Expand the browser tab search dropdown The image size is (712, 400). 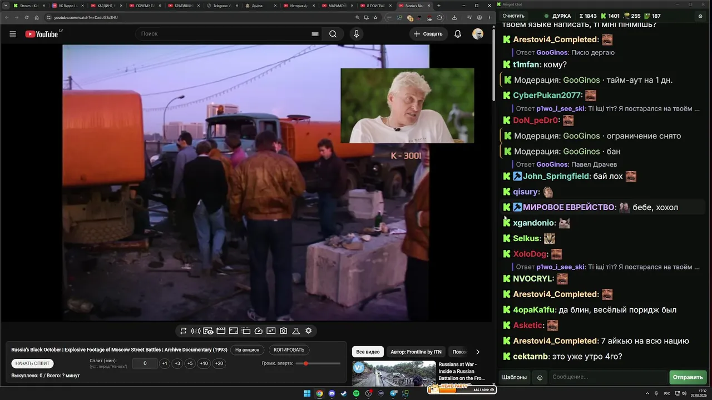point(5,6)
